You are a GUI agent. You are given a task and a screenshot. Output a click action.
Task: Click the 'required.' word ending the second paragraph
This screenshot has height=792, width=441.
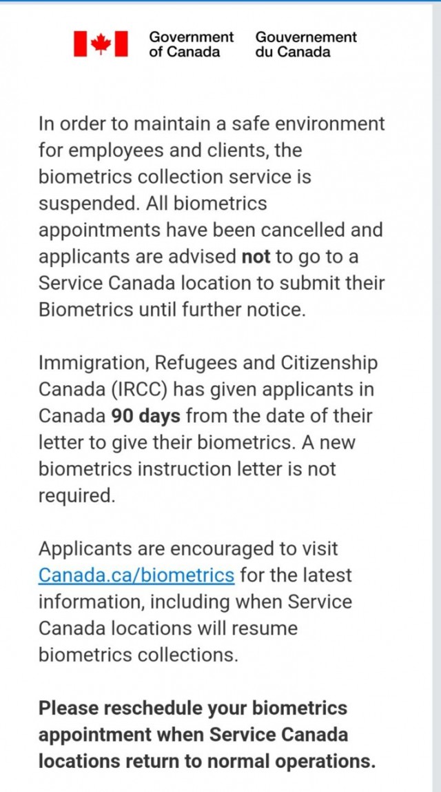pyautogui.click(x=76, y=496)
